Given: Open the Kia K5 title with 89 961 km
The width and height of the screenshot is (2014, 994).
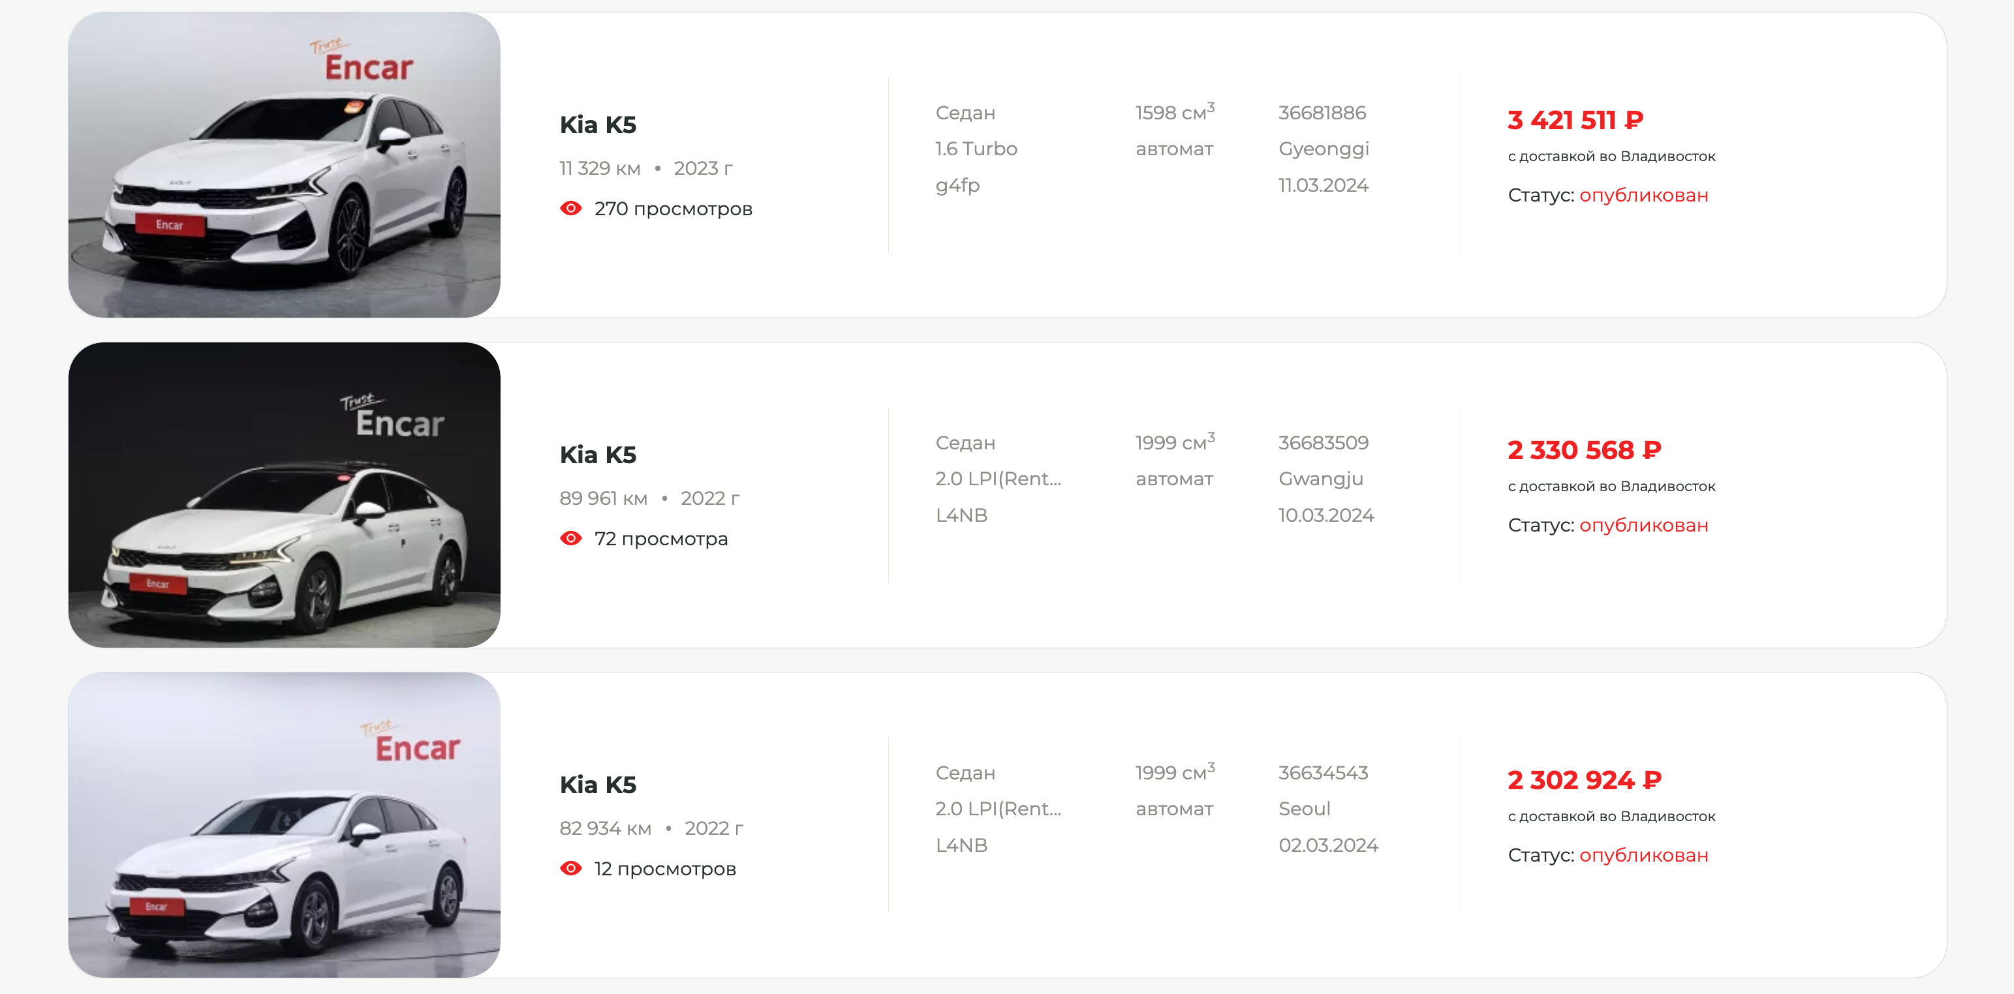Looking at the screenshot, I should (x=598, y=454).
